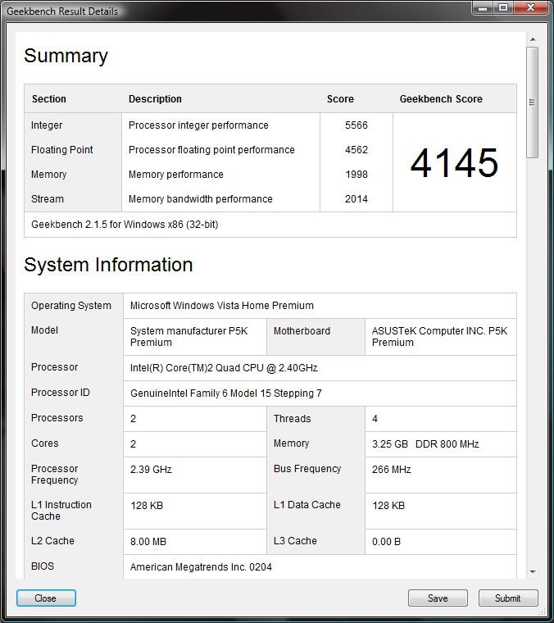Image resolution: width=554 pixels, height=623 pixels.
Task: Click the Description column header
Action: (x=155, y=99)
